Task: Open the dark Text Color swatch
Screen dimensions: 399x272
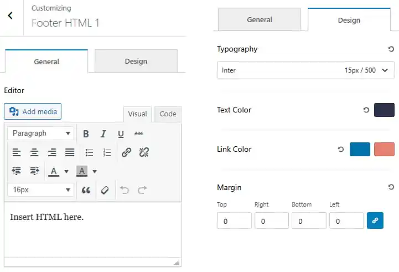Action: pyautogui.click(x=384, y=110)
